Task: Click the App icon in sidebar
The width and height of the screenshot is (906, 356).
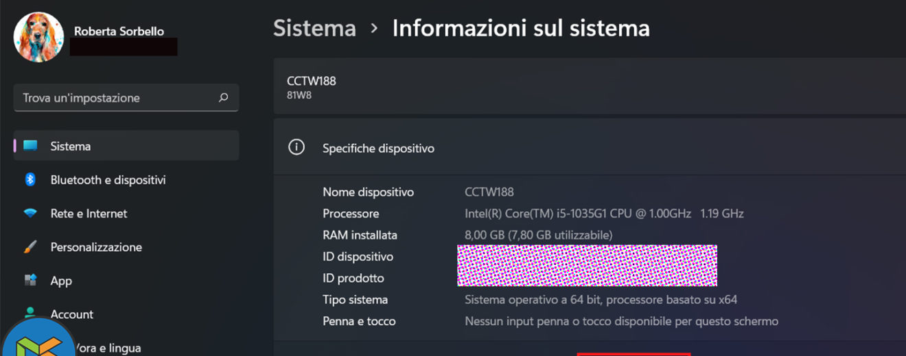Action: point(30,281)
